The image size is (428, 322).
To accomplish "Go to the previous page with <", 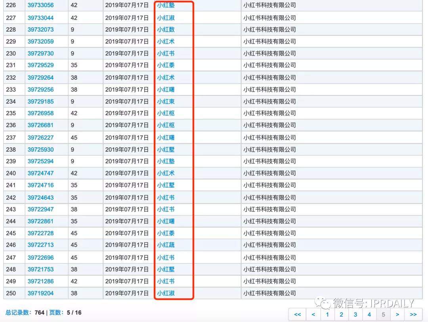I will (313, 314).
